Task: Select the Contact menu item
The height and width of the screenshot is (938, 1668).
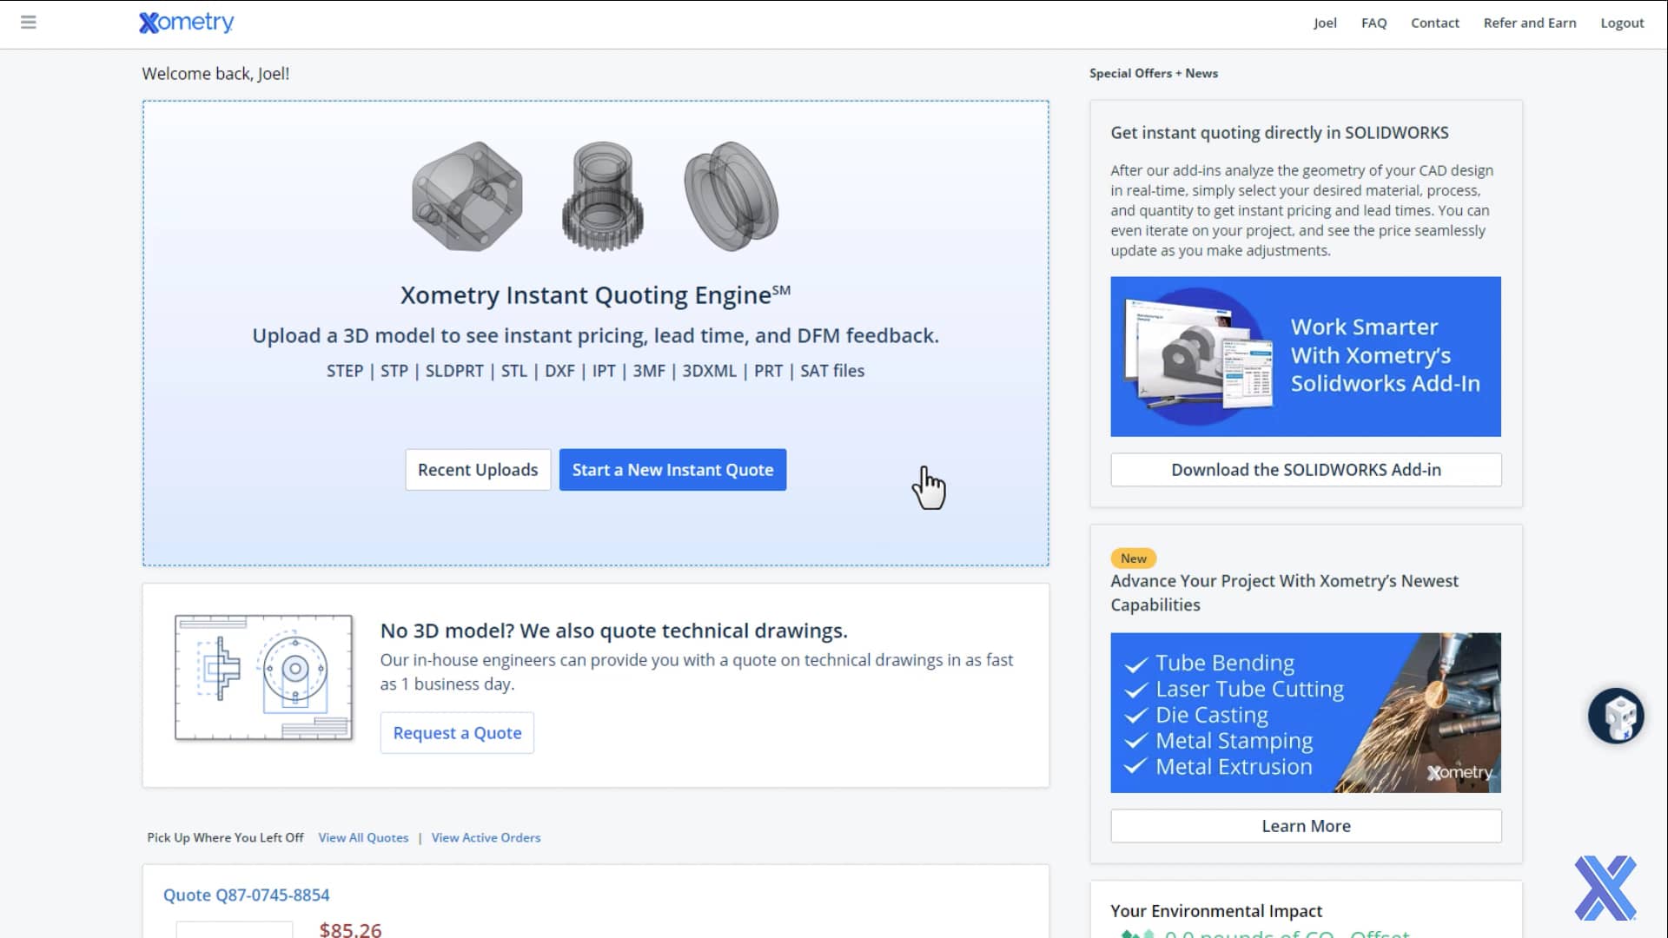Action: [x=1434, y=23]
